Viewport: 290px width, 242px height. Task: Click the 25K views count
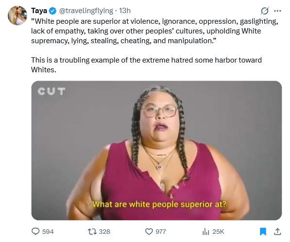click(x=218, y=232)
